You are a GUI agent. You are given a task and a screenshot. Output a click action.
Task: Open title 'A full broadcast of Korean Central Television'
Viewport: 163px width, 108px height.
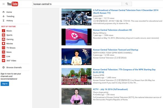(x=126, y=12)
